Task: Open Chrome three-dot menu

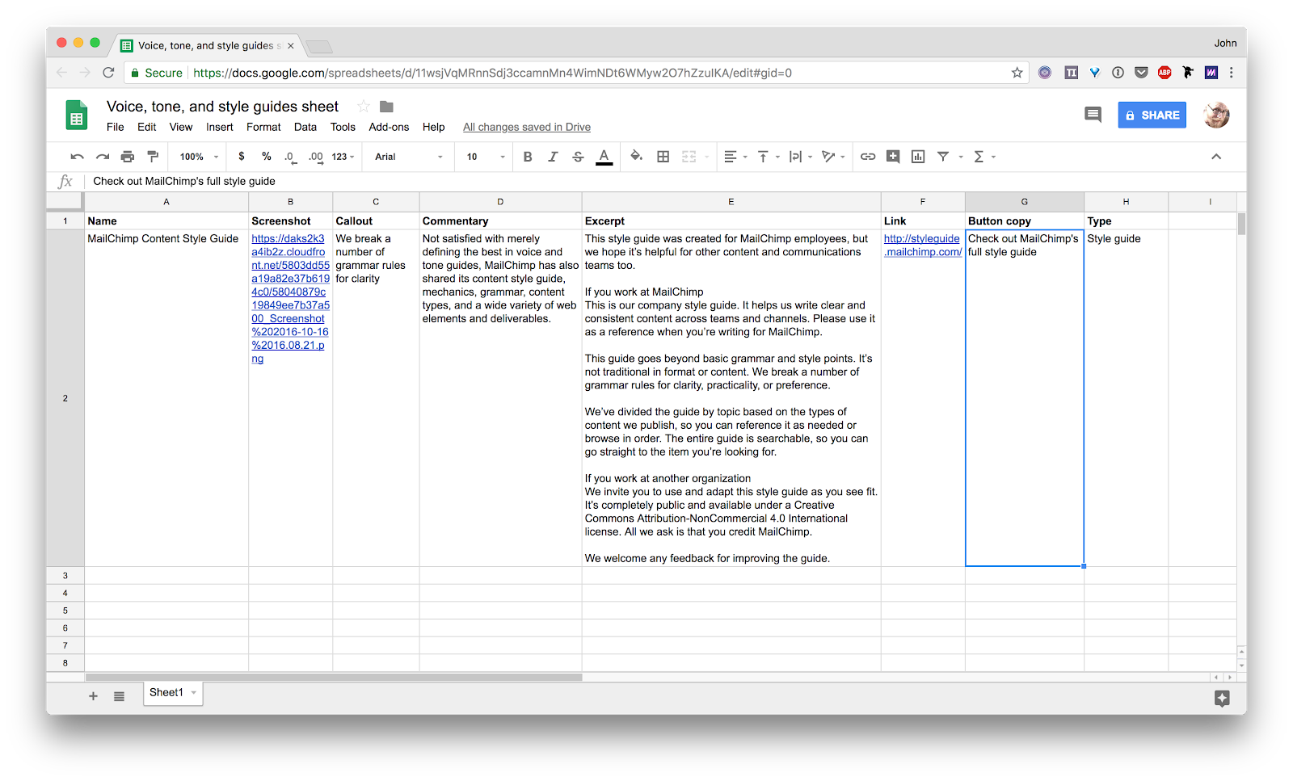Action: point(1231,73)
